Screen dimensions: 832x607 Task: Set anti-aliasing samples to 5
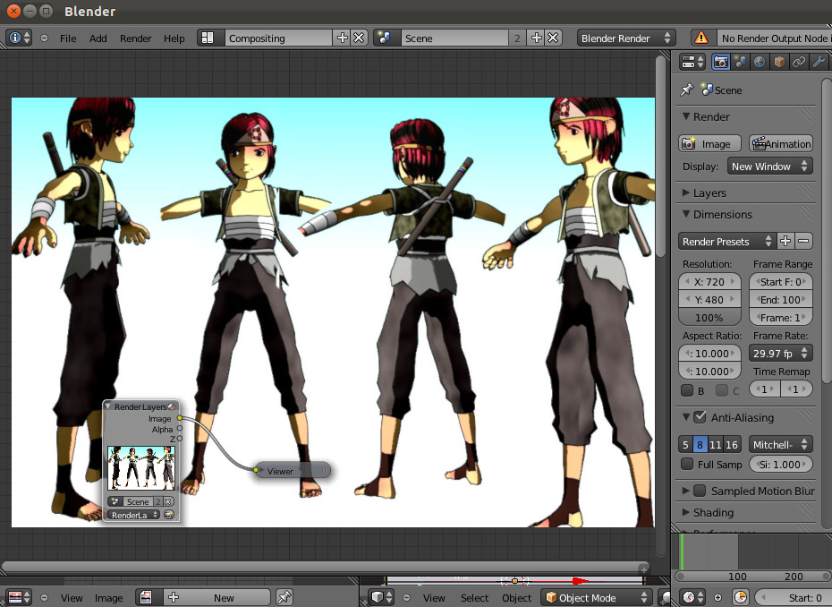coord(685,444)
